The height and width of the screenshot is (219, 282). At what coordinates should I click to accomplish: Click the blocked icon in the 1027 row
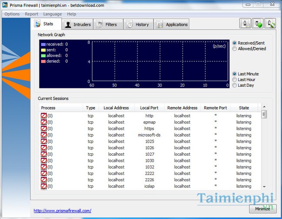click(44, 154)
